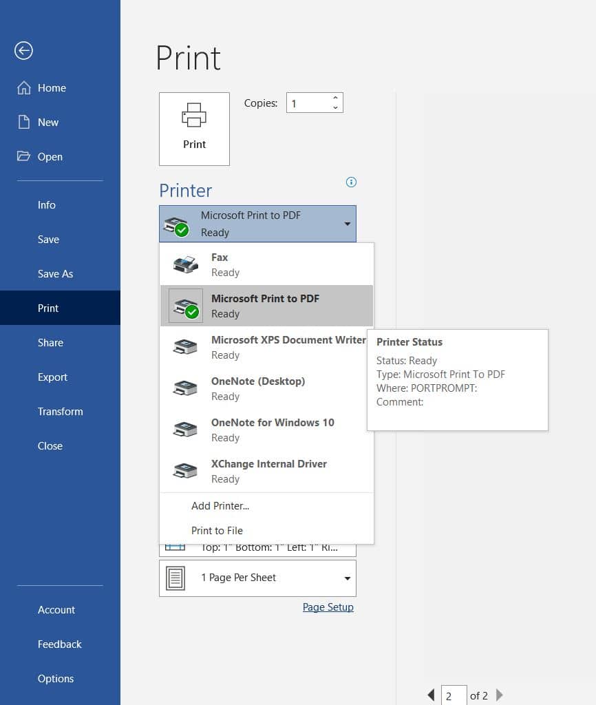Click the back arrow circle icon
The height and width of the screenshot is (705, 596).
click(x=23, y=50)
